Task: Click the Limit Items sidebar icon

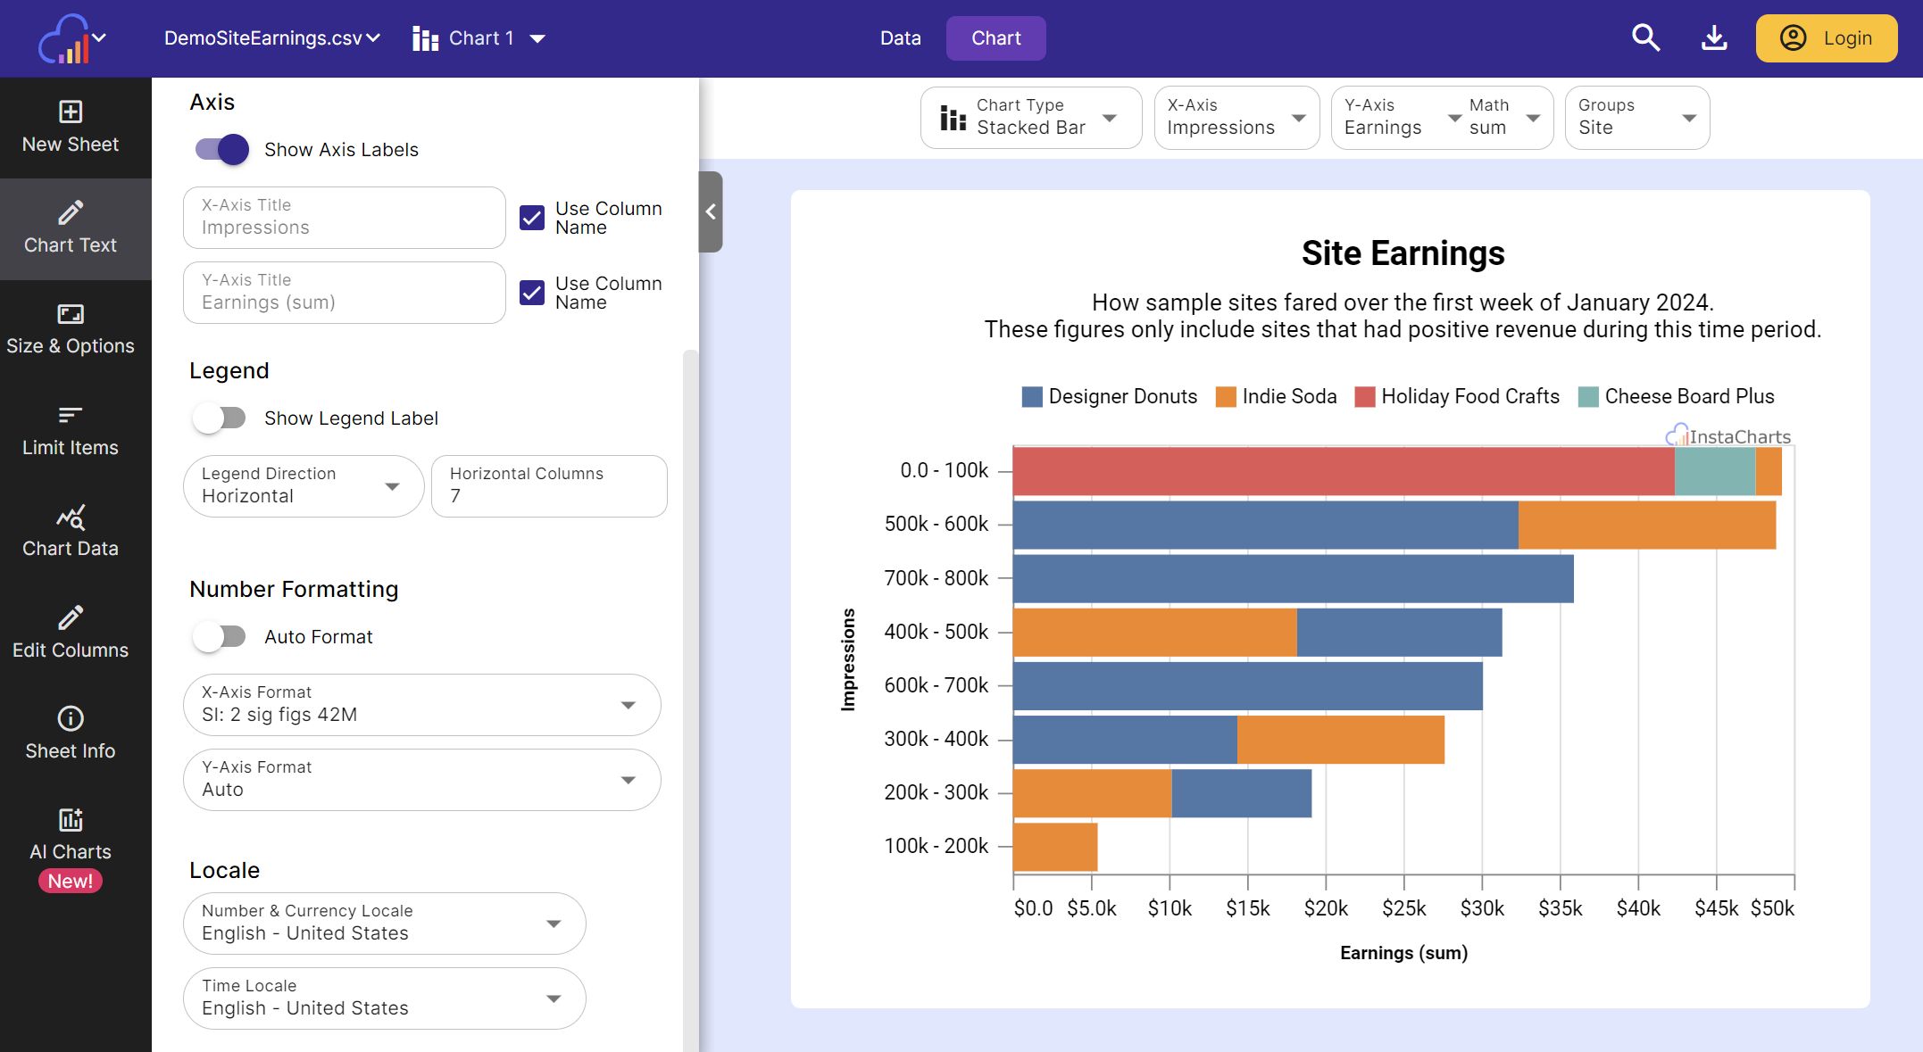Action: 71,429
